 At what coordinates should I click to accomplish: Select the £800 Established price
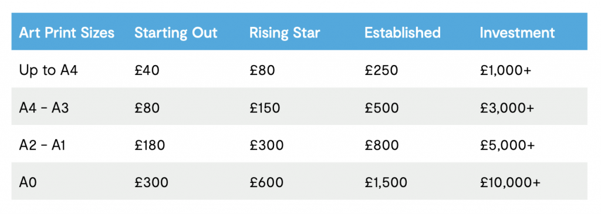pos(381,145)
